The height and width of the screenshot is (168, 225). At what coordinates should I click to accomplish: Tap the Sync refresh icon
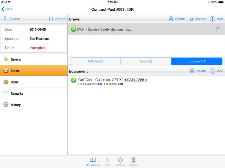(107, 160)
